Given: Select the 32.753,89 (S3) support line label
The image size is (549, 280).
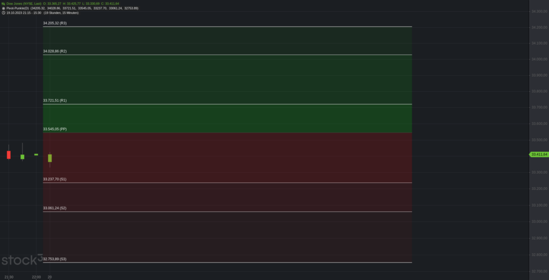Looking at the screenshot, I should [x=55, y=259].
